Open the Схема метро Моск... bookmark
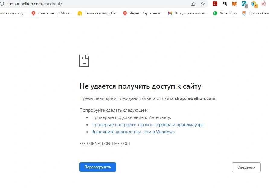The height and width of the screenshot is (190, 269). pos(52,13)
